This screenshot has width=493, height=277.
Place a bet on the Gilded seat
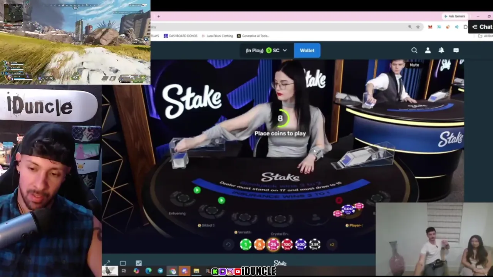(211, 210)
